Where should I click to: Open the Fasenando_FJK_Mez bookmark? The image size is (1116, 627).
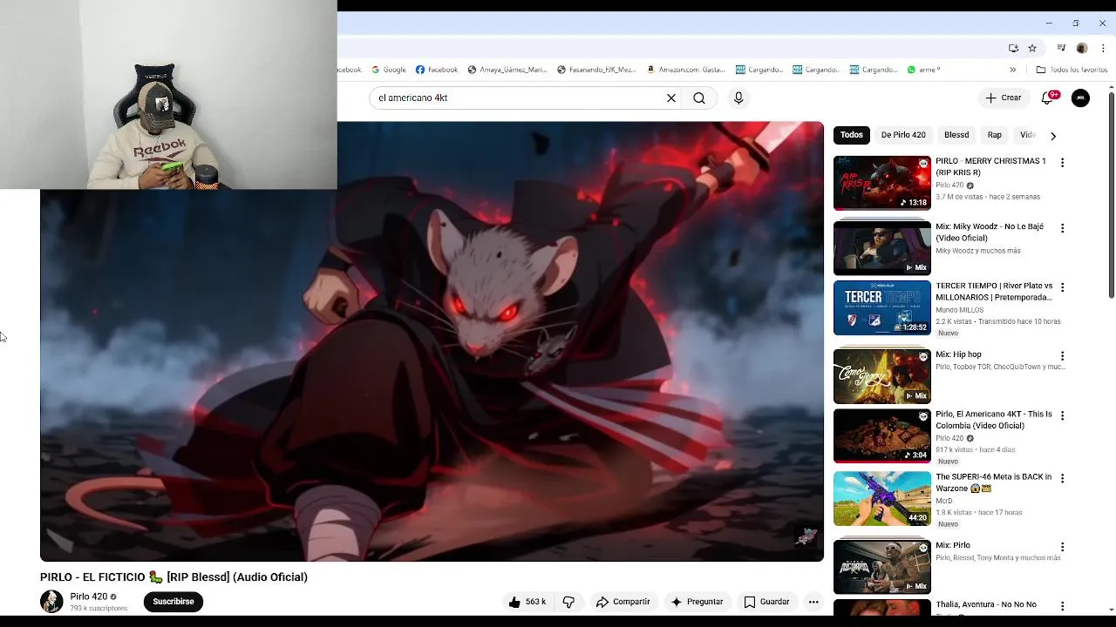point(596,70)
